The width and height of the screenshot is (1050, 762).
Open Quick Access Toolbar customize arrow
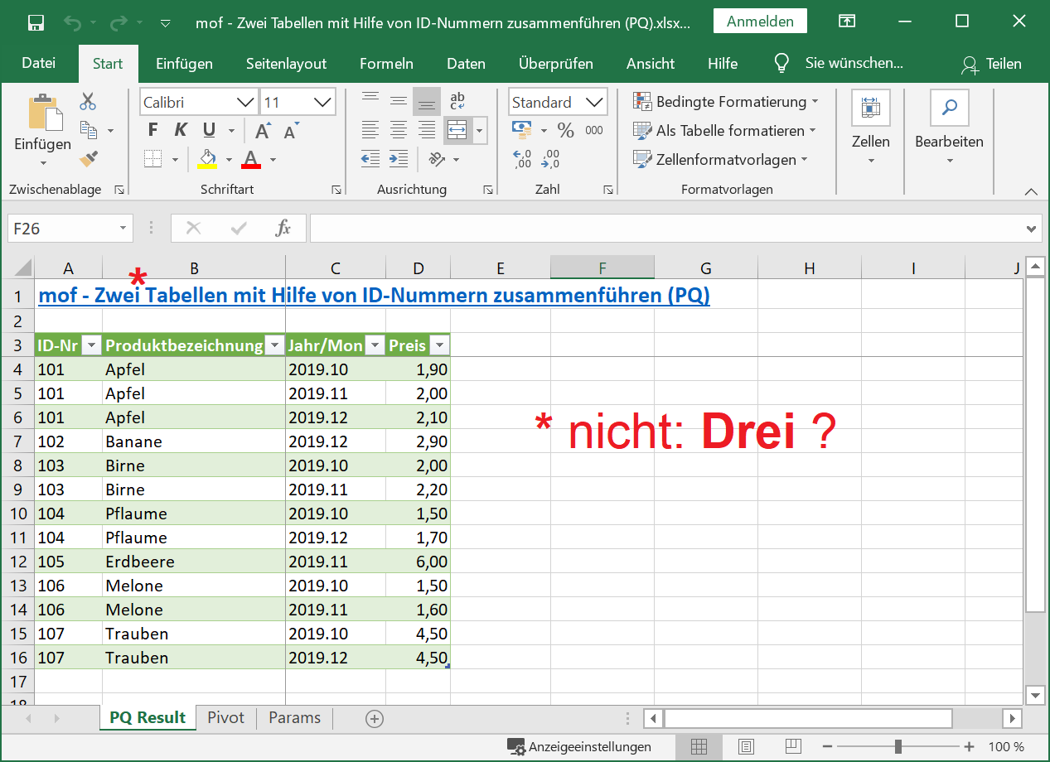click(x=165, y=23)
